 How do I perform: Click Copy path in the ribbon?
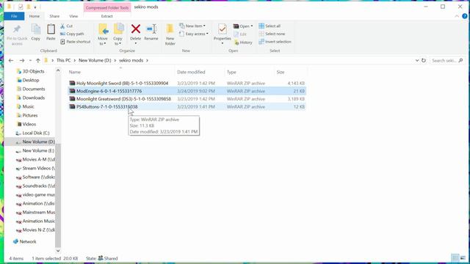72,34
